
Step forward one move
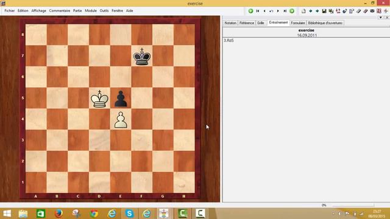click(278, 11)
